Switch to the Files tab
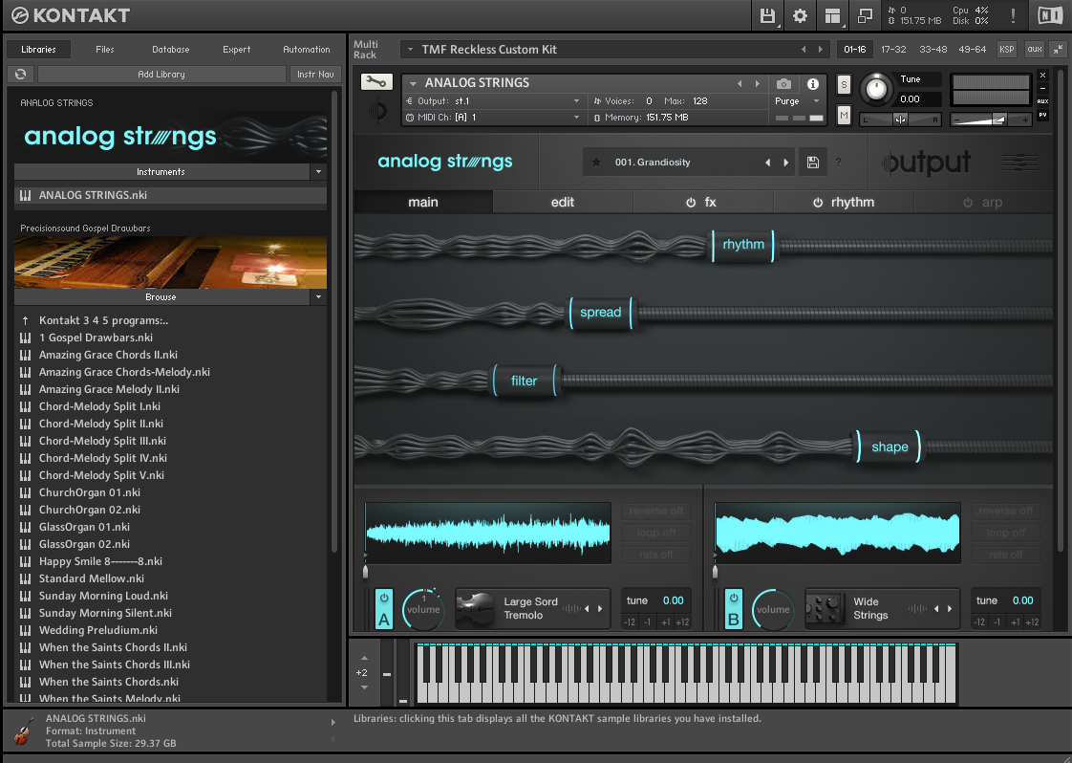 104,50
